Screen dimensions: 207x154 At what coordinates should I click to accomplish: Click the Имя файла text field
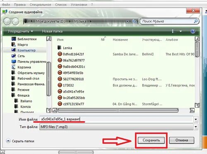click(116, 119)
